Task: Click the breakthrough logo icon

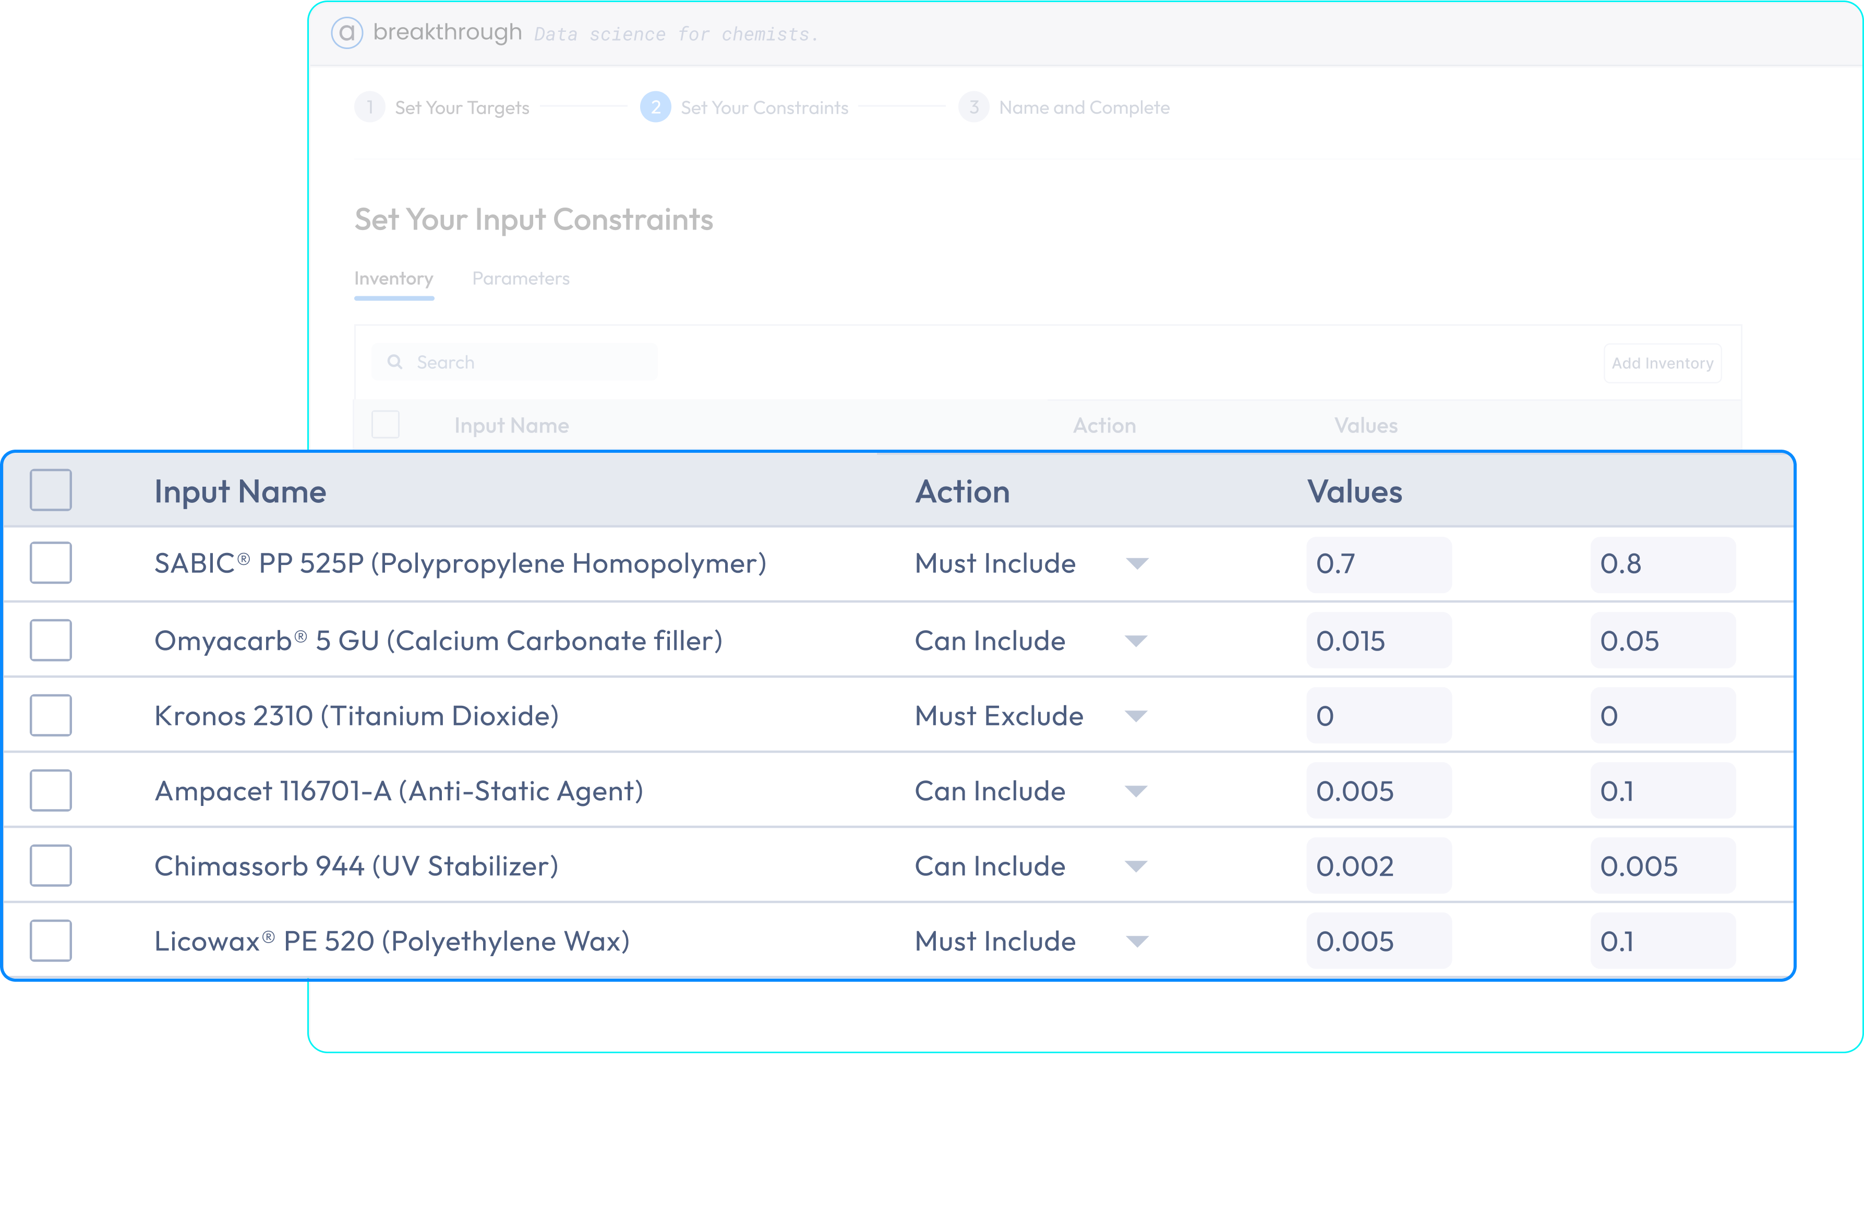Action: coord(346,33)
